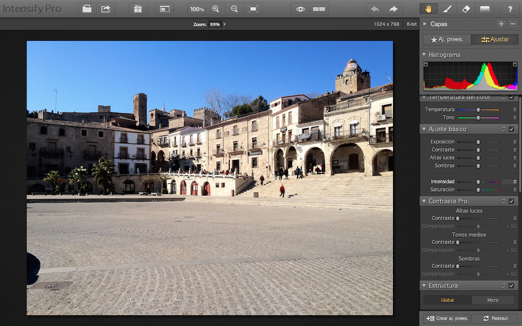Click the Intensidad value field
Image resolution: width=522 pixels, height=326 pixels.
click(x=510, y=182)
